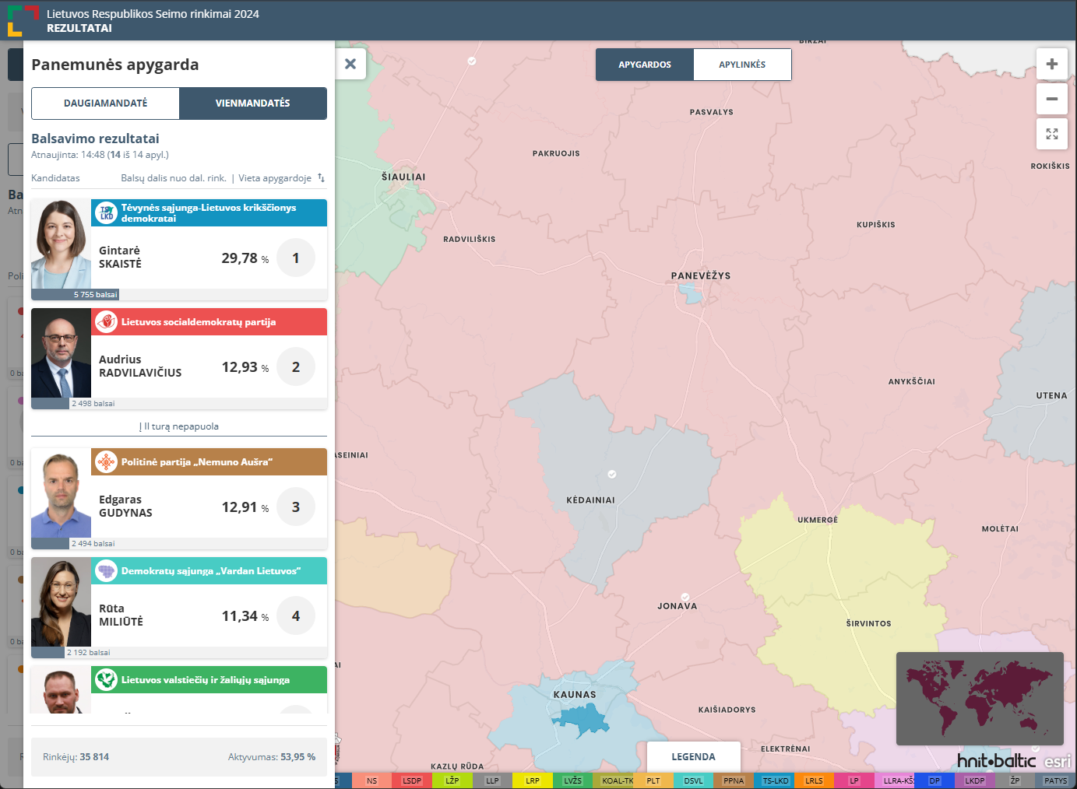Click the Politinė partija Nemuno Aušra header
Screen dimensions: 1077x789
209,462
